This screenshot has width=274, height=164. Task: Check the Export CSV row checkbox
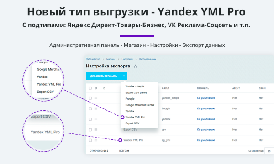pos(90,130)
